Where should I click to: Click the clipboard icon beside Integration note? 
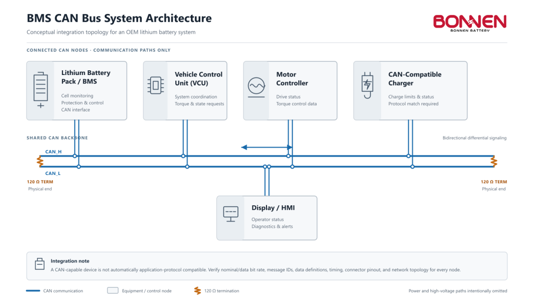40,264
